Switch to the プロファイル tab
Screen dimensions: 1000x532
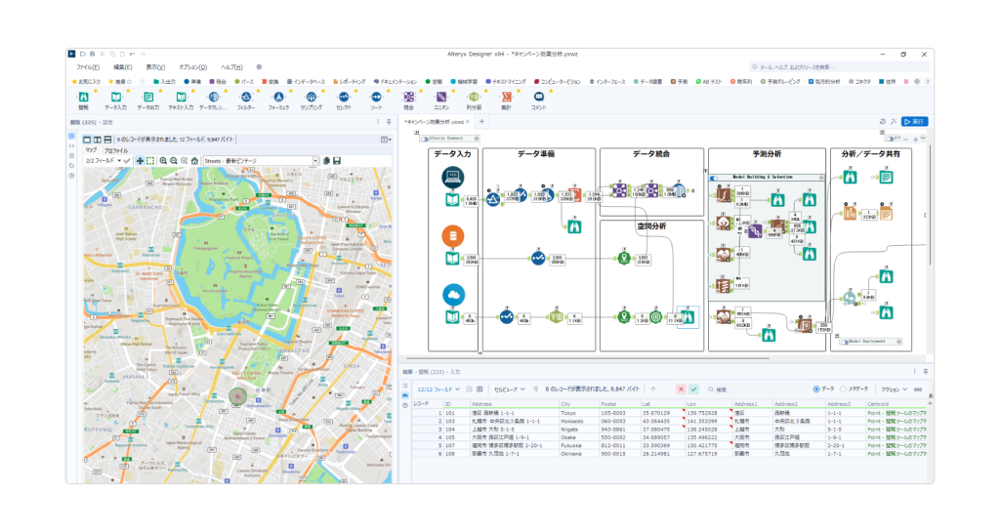click(x=116, y=151)
